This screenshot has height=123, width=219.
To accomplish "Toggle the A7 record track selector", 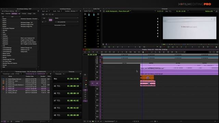I will coord(97,78).
